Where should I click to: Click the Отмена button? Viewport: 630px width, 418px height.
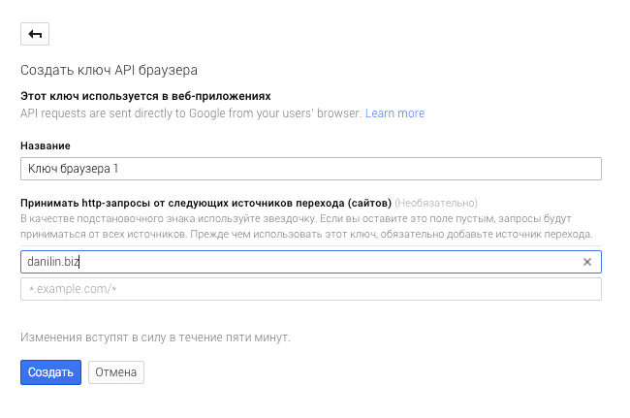tap(116, 372)
